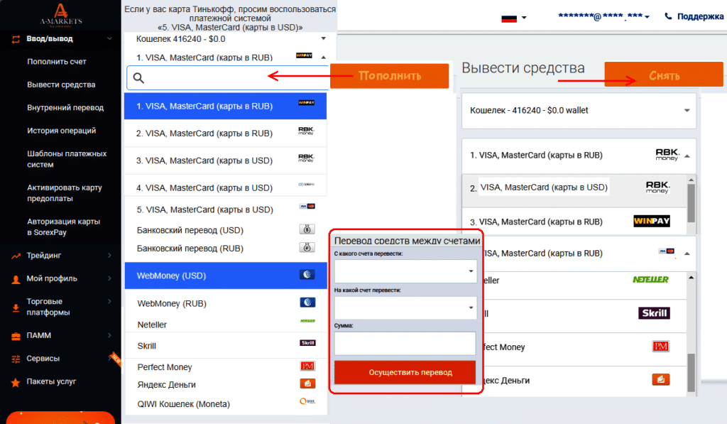This screenshot has width=727, height=424.
Task: Click WinPay logo in highlighted deposit row
Action: 307,102
